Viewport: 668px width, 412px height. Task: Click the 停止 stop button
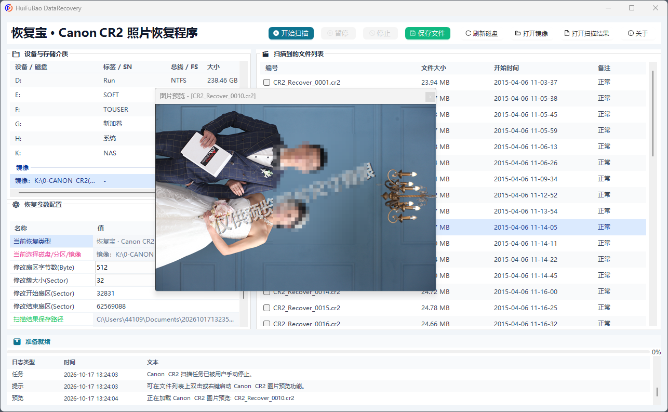(x=380, y=33)
